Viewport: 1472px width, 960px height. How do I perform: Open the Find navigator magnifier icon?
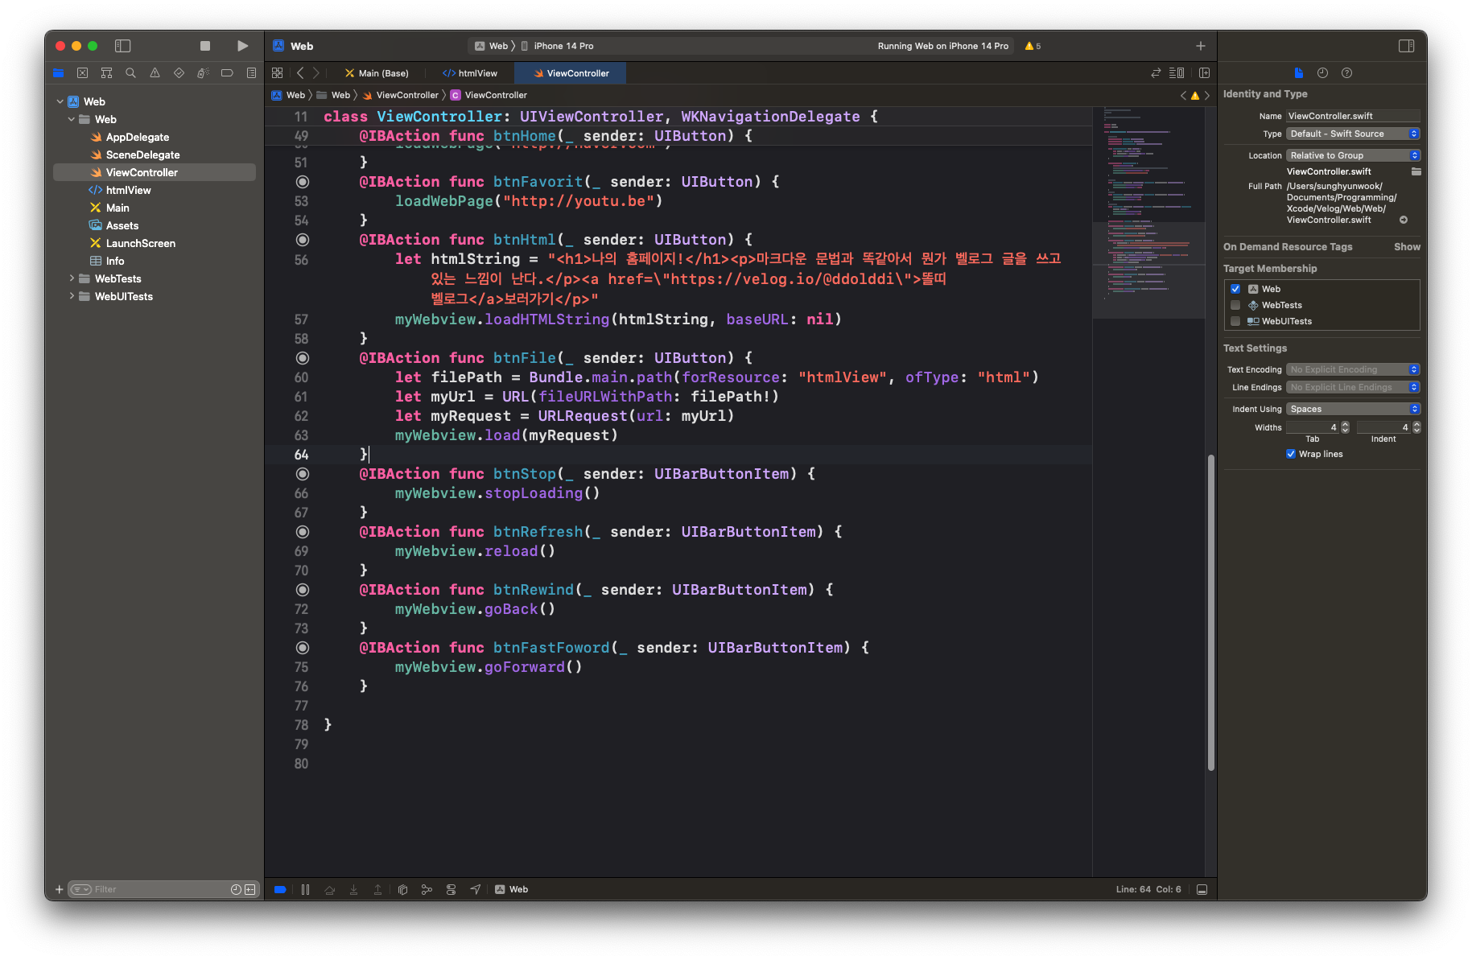pos(130,73)
